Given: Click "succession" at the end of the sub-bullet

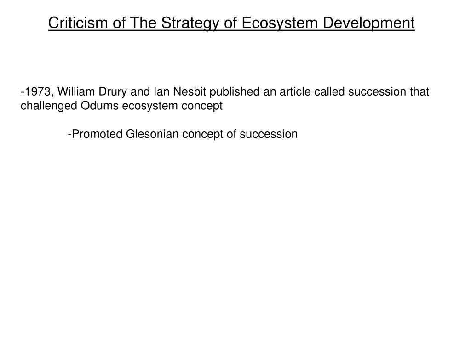Looking at the screenshot, I should click(x=269, y=134).
